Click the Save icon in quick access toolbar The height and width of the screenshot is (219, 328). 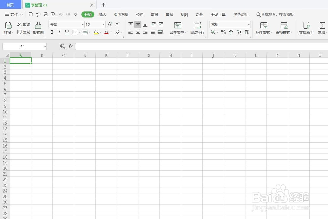tap(31, 14)
